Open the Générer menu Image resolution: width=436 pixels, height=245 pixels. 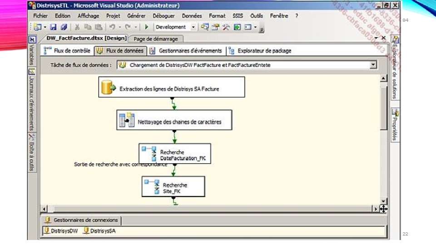(x=136, y=16)
